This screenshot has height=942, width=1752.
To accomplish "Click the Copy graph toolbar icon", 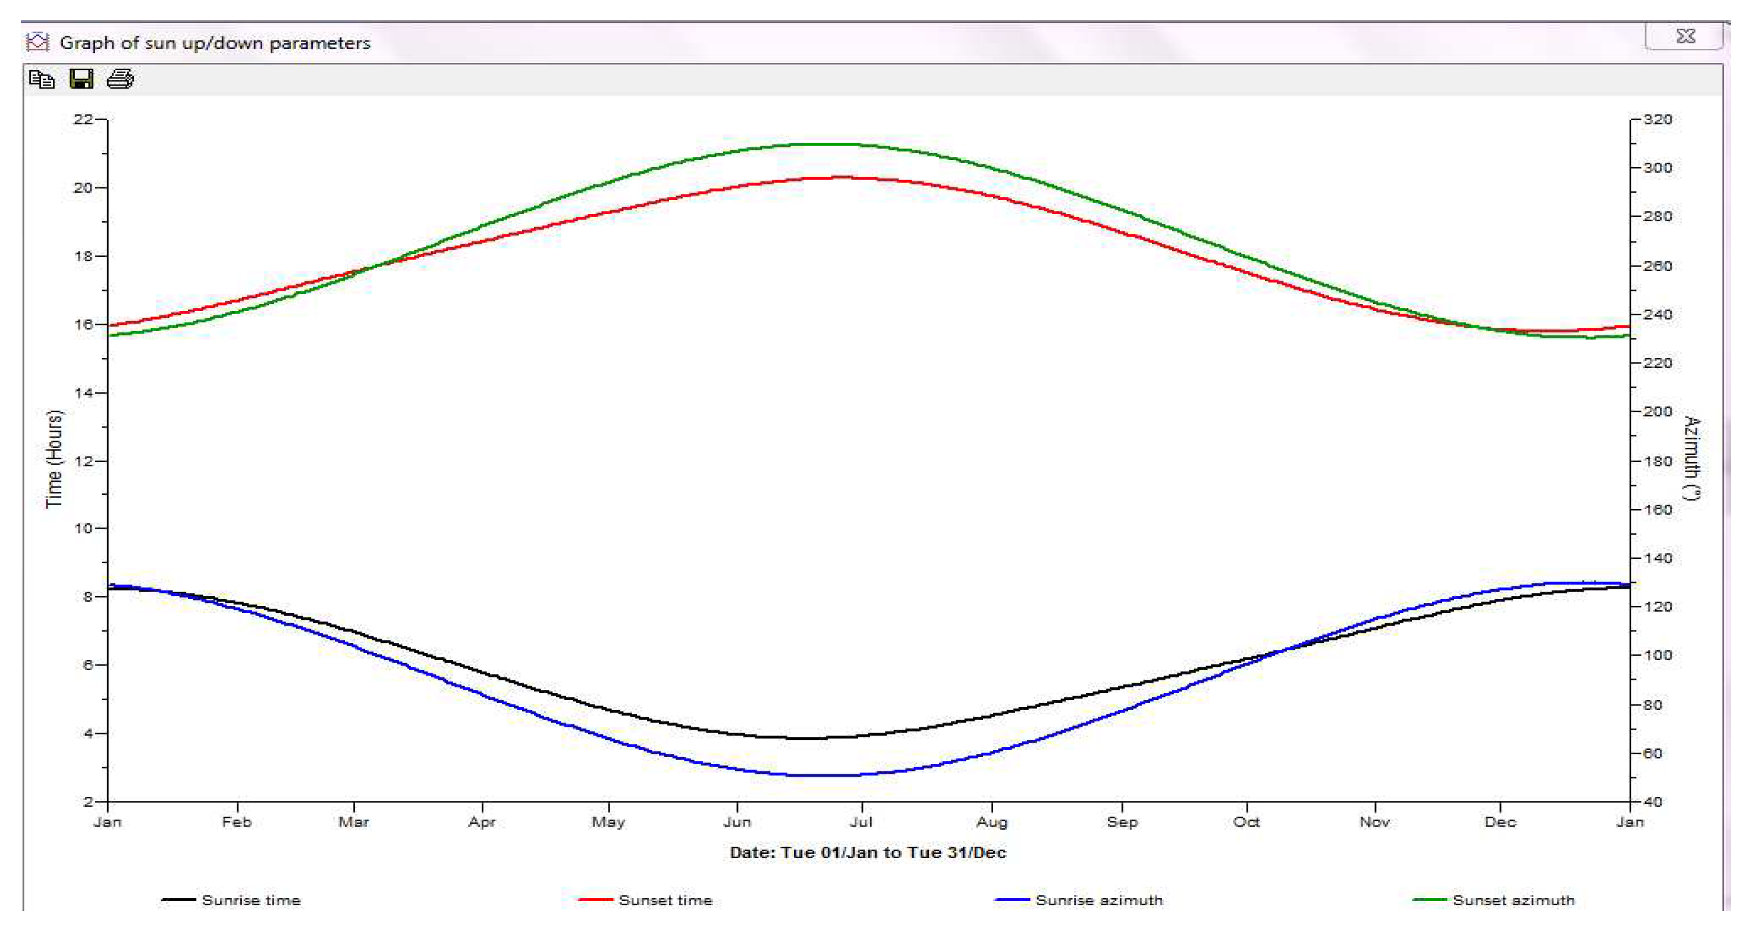I will (x=42, y=80).
